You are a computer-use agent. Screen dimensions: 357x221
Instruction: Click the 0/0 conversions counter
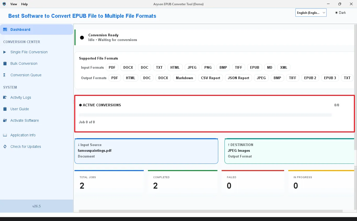pyautogui.click(x=337, y=105)
